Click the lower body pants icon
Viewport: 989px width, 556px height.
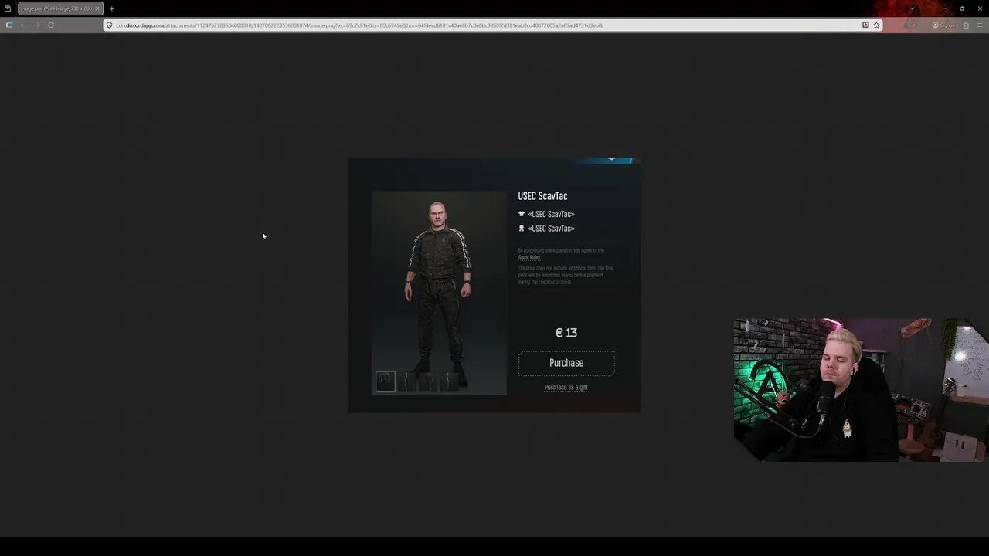(x=522, y=229)
